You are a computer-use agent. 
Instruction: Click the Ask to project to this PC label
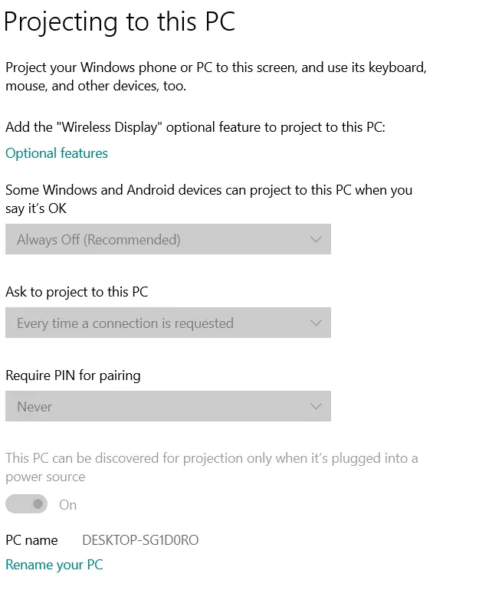tap(77, 292)
